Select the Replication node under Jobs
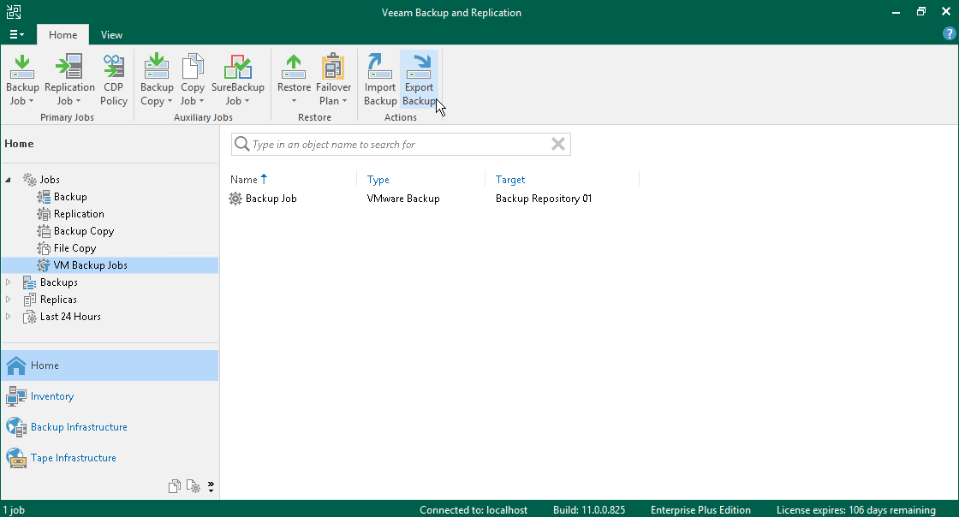 [79, 214]
